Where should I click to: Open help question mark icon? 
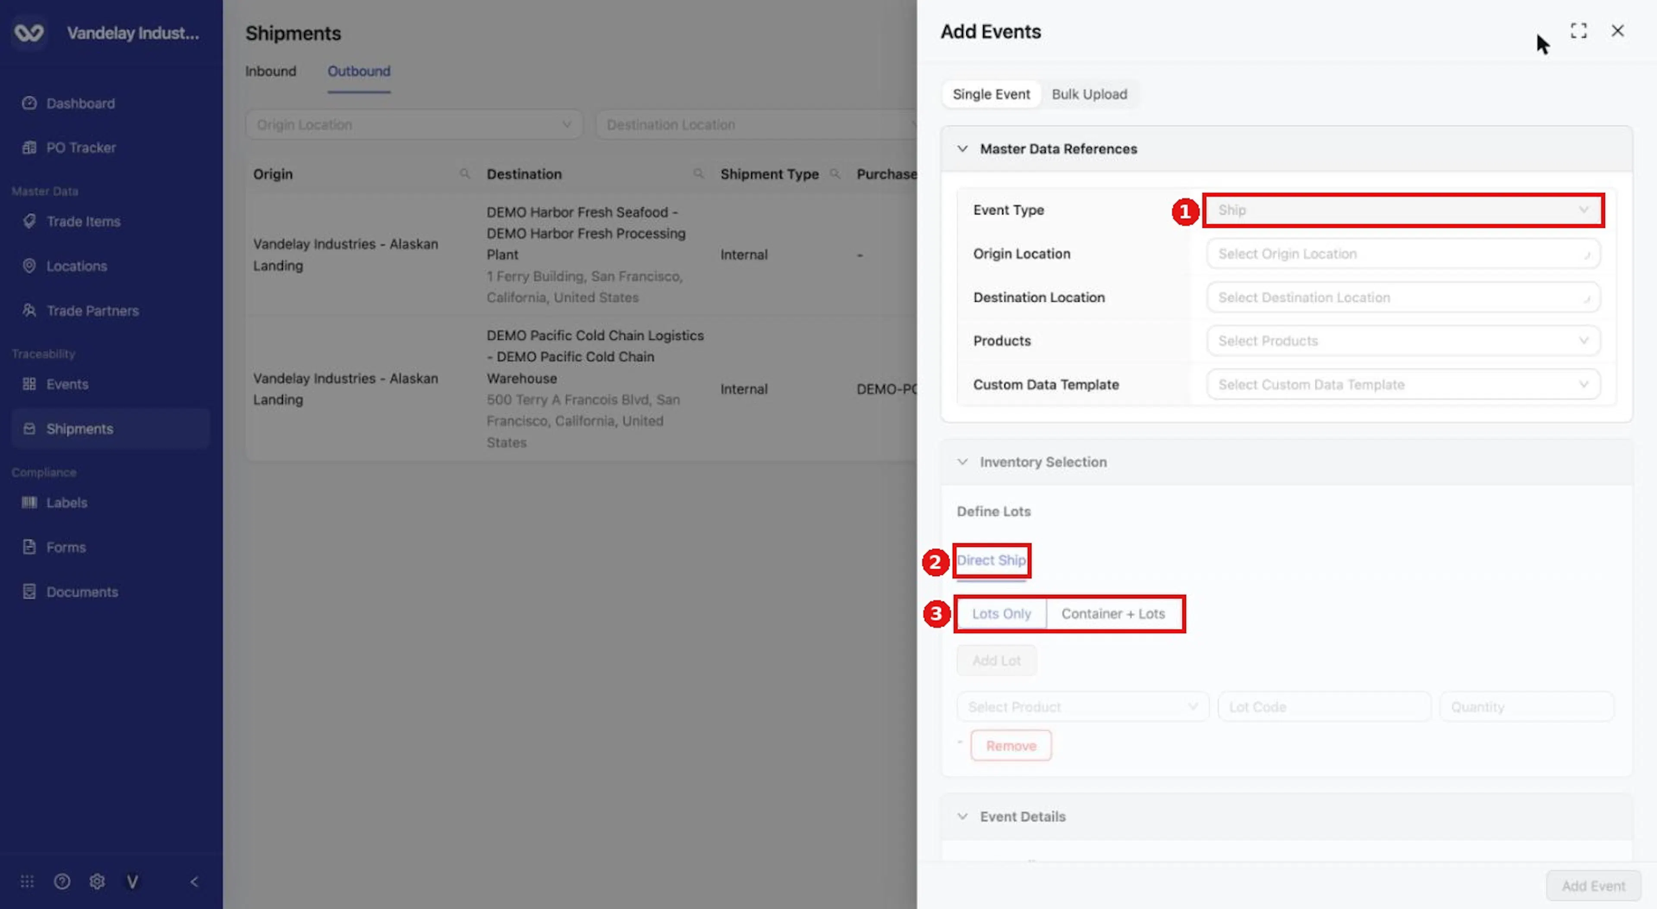(x=62, y=881)
